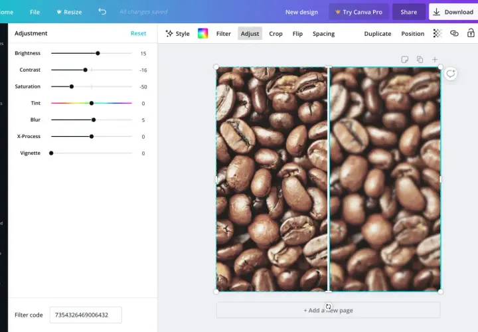Click New design in header
The width and height of the screenshot is (478, 332).
click(x=301, y=12)
